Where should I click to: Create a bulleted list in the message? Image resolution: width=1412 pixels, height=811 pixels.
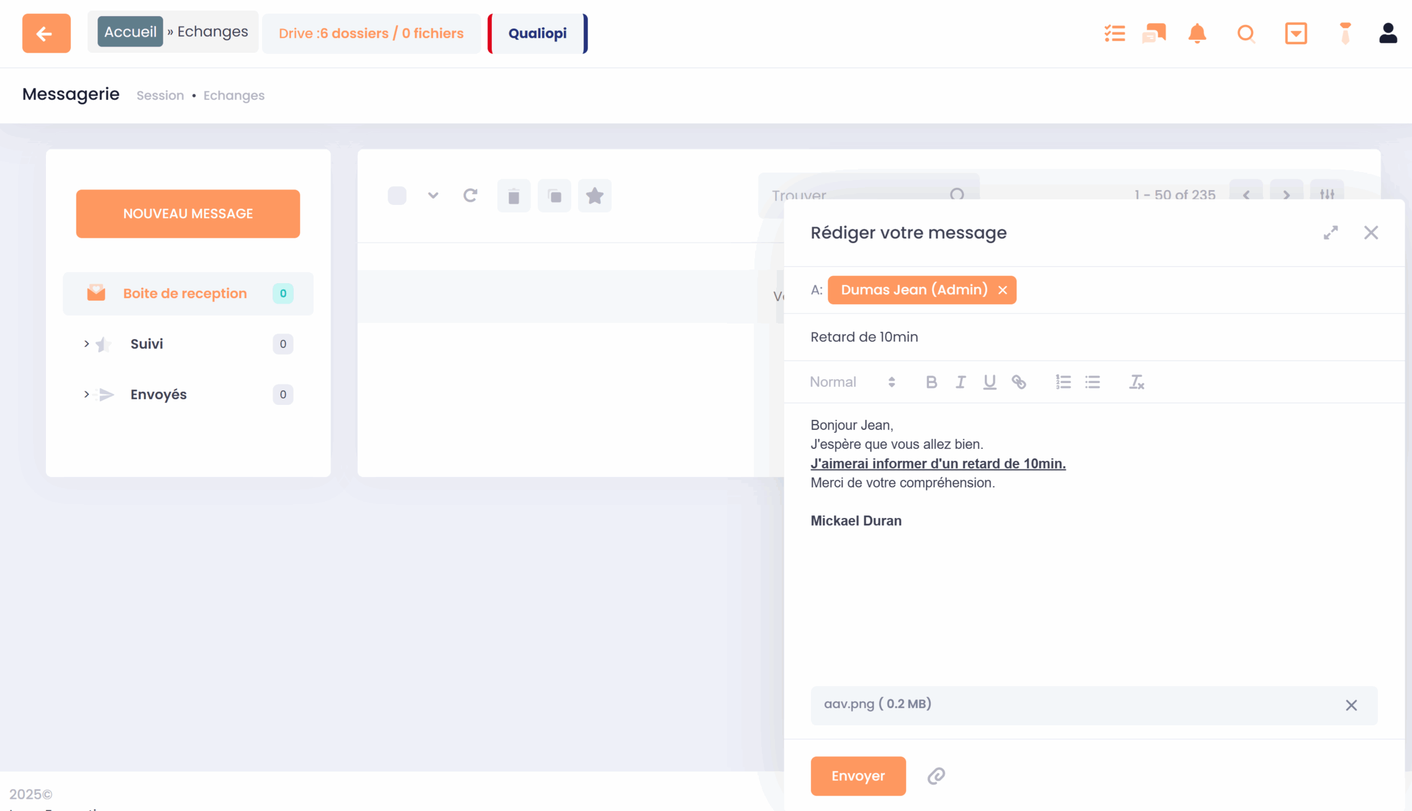[1092, 382]
